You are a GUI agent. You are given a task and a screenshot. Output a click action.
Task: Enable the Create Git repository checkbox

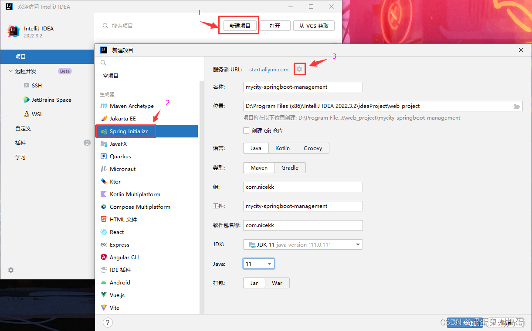coord(246,130)
